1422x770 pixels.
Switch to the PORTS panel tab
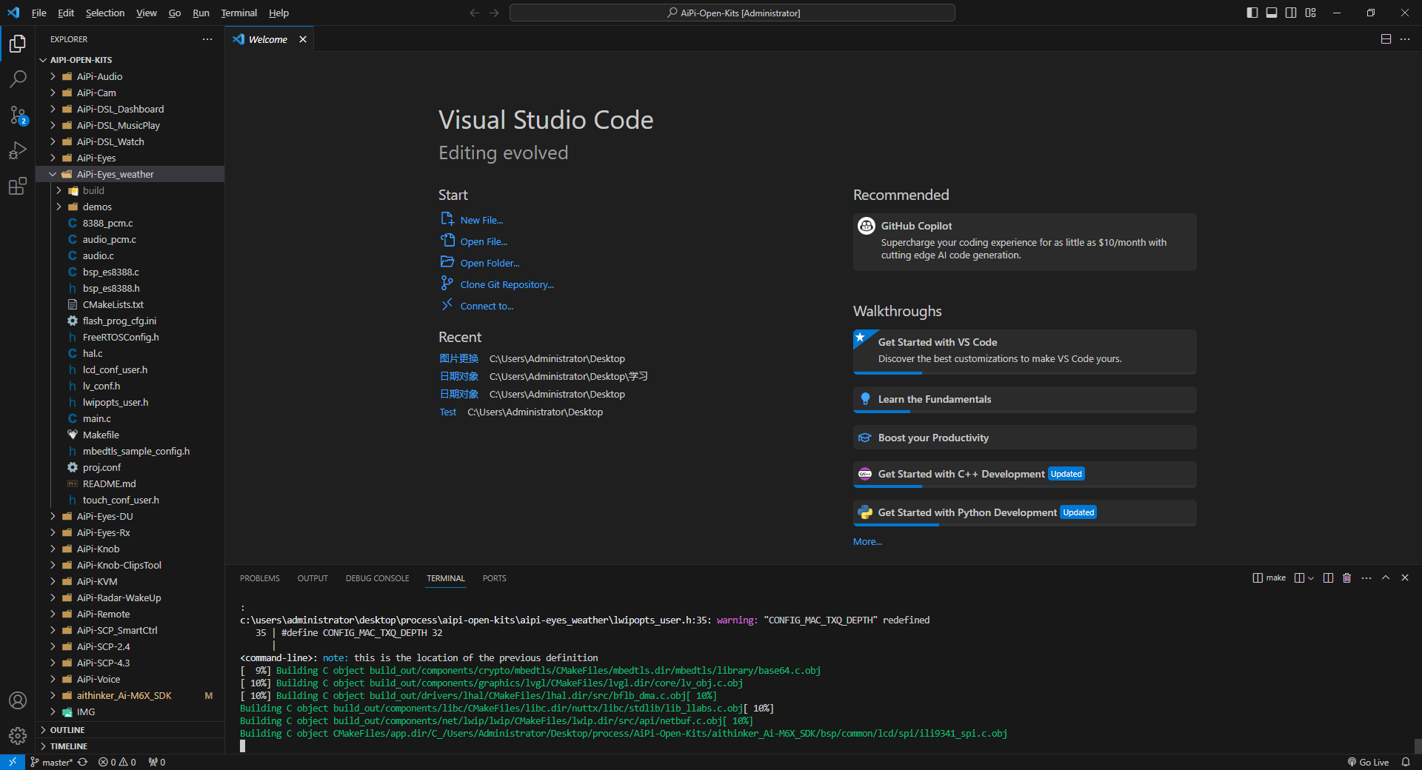pos(494,578)
